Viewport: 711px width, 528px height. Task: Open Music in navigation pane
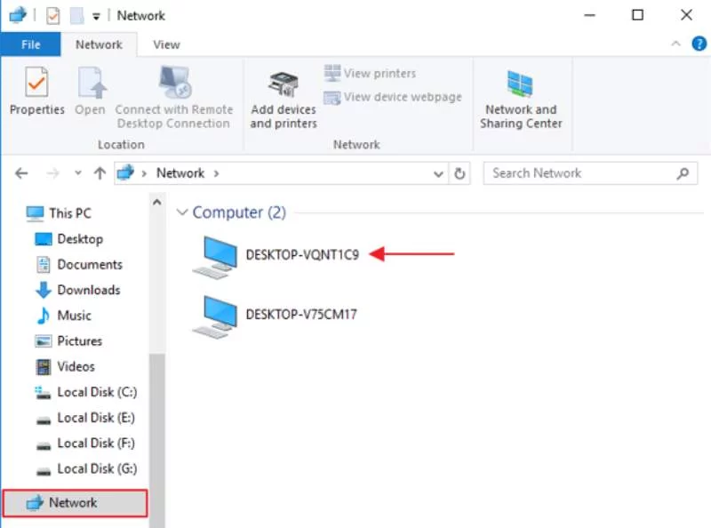[x=63, y=316]
